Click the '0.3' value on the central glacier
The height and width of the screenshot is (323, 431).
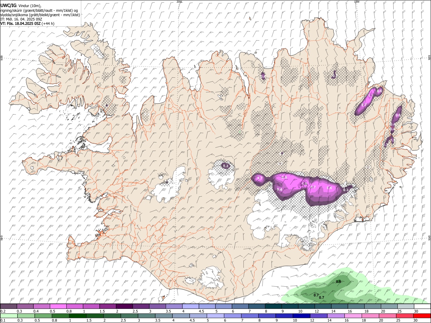pos(226,166)
